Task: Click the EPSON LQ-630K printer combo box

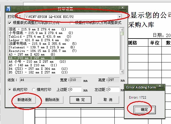Action: 73,17
